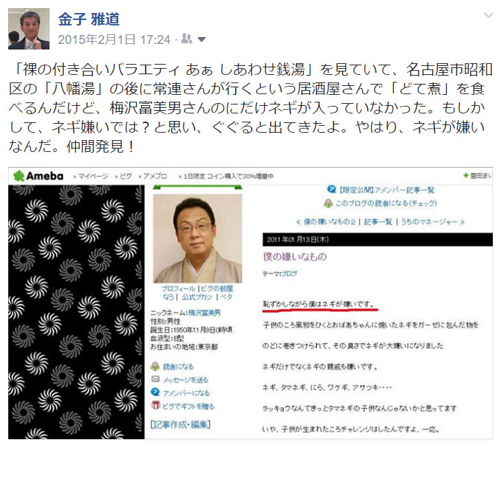Click the メッセージを送る envelope icon
The width and height of the screenshot is (499, 499).
tap(155, 379)
